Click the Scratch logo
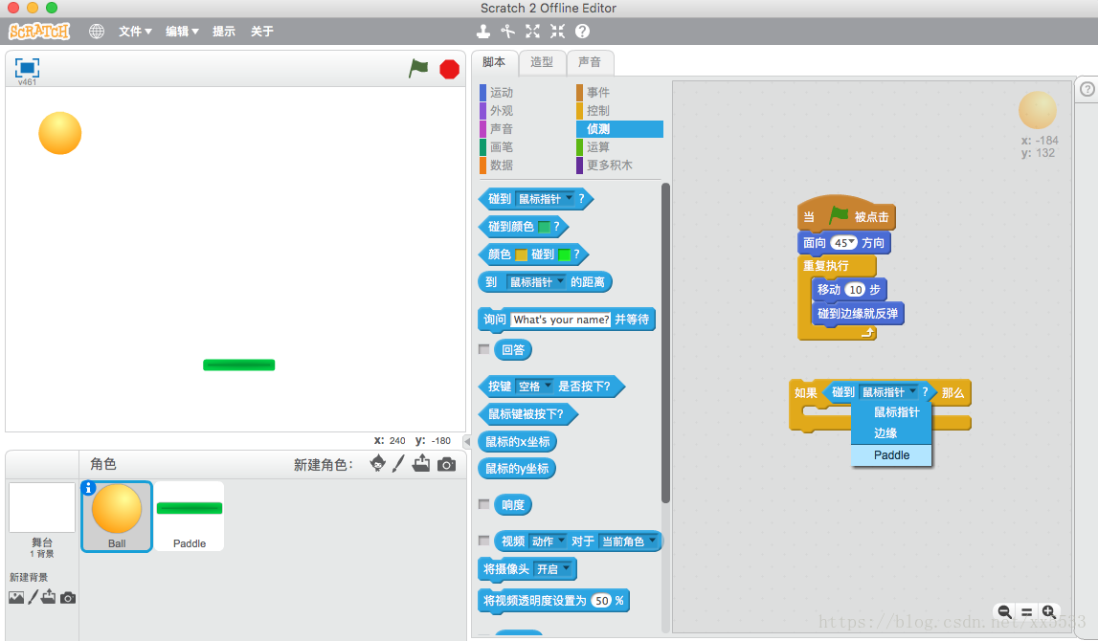The width and height of the screenshot is (1098, 641). (39, 32)
